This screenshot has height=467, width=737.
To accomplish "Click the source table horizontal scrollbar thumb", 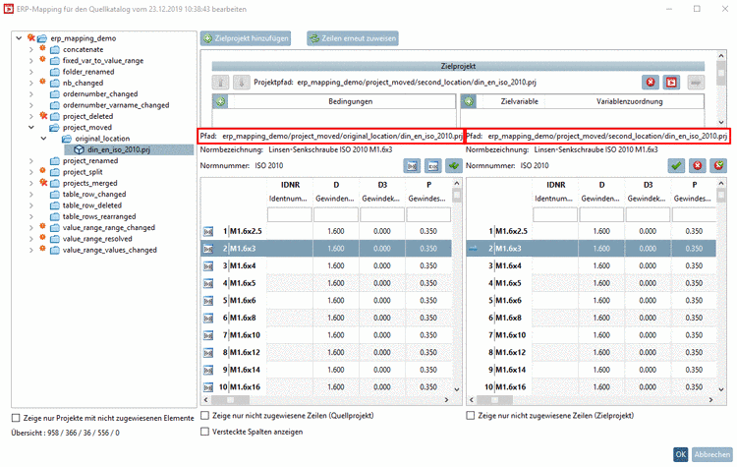I will (230, 400).
